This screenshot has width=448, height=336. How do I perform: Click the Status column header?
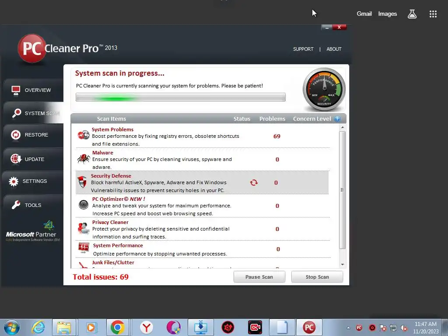click(241, 119)
